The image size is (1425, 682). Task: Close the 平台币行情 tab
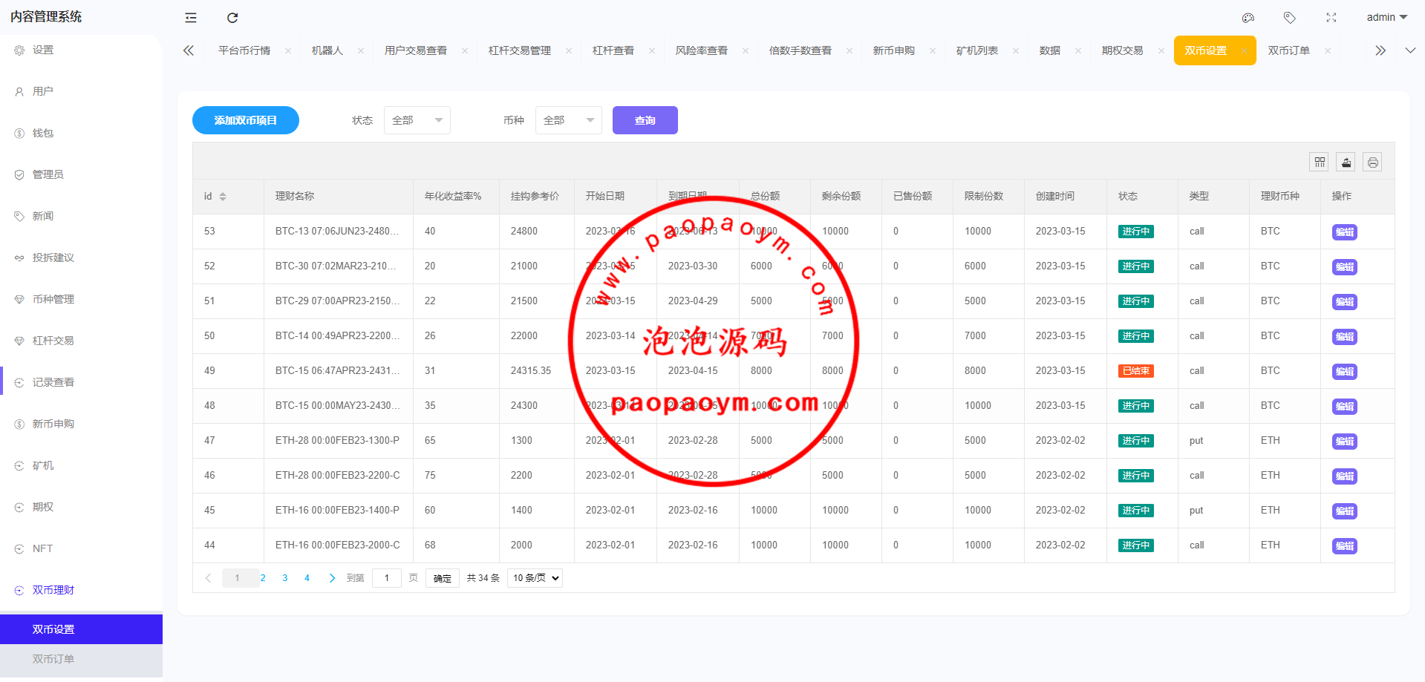click(x=288, y=50)
